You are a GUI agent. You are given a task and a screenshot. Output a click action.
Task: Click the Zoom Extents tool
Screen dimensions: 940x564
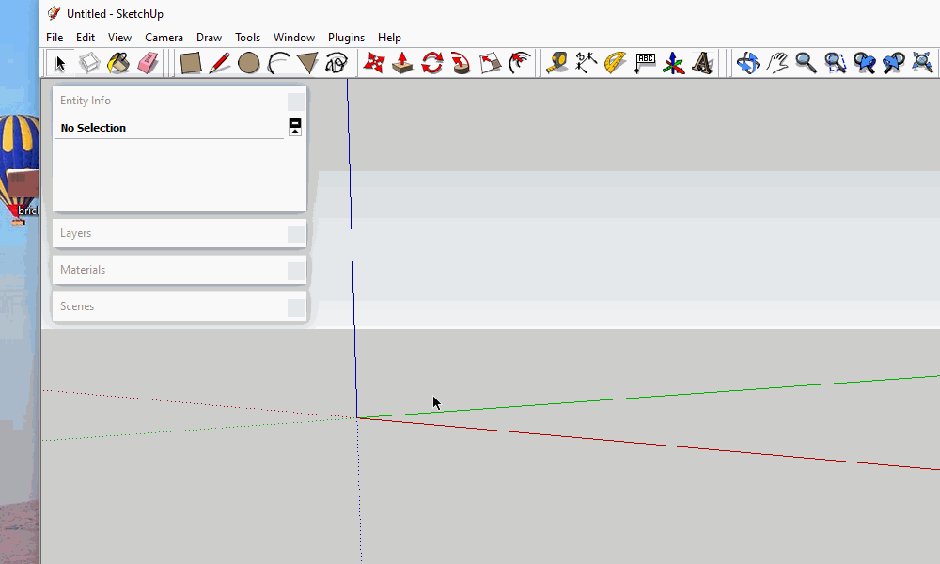click(922, 63)
